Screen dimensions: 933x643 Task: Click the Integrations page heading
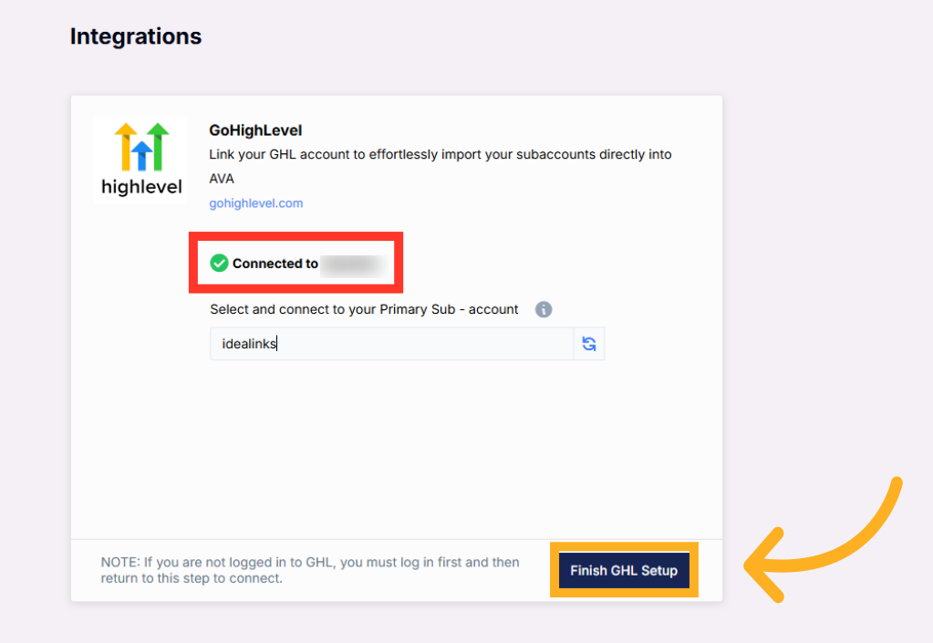point(136,36)
